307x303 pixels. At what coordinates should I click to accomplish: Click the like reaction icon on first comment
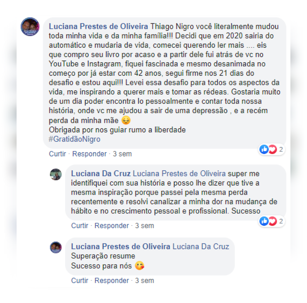(x=264, y=150)
